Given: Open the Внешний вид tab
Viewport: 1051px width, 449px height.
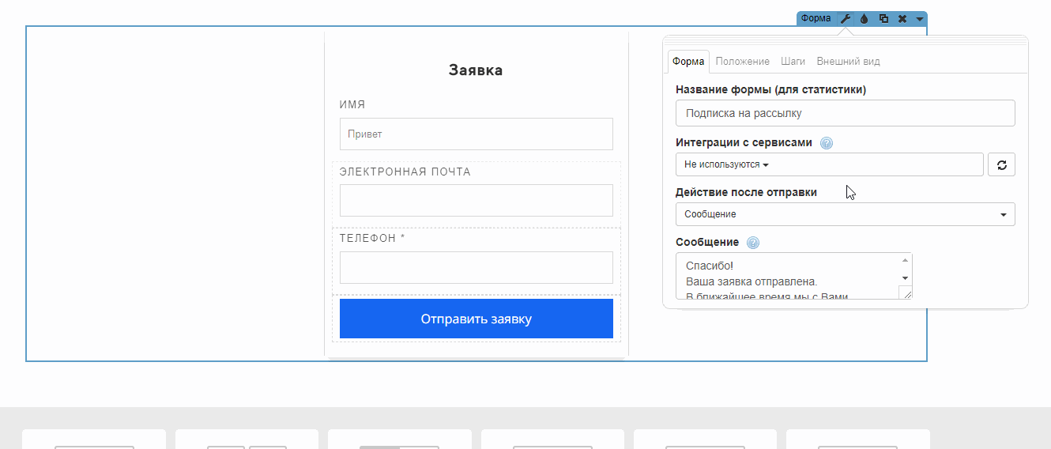Looking at the screenshot, I should (848, 62).
